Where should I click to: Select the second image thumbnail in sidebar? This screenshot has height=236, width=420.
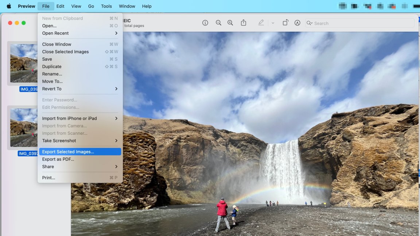click(x=24, y=128)
